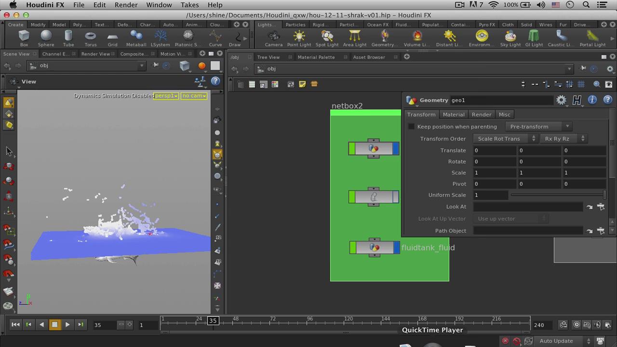Select the Sphere shelf tool
The width and height of the screenshot is (617, 347).
pyautogui.click(x=46, y=38)
